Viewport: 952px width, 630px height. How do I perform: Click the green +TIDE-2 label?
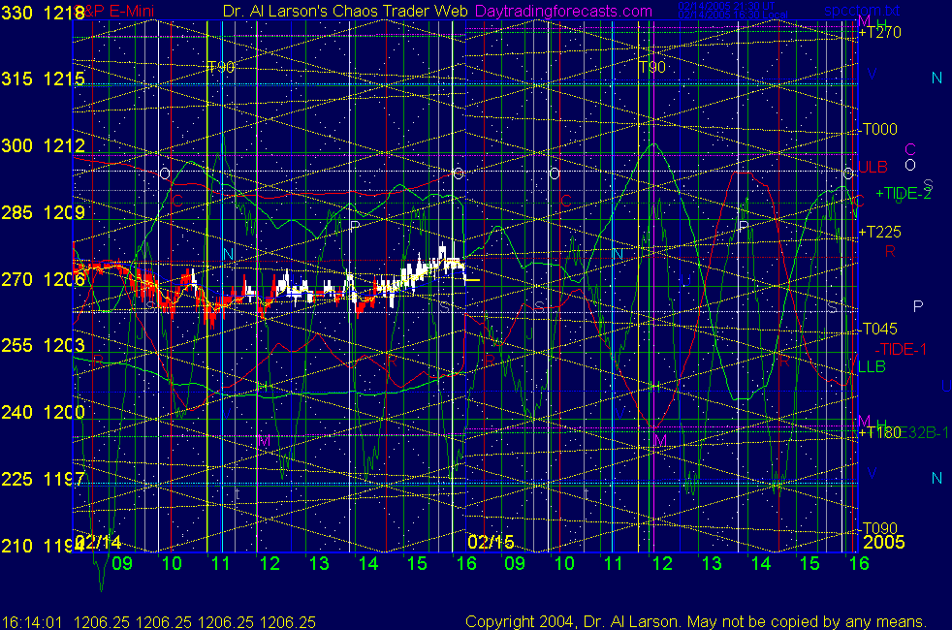903,194
